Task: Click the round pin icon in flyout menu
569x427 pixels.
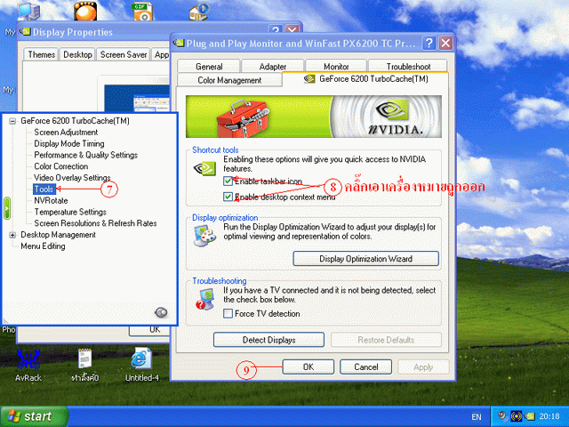Action: tap(161, 312)
